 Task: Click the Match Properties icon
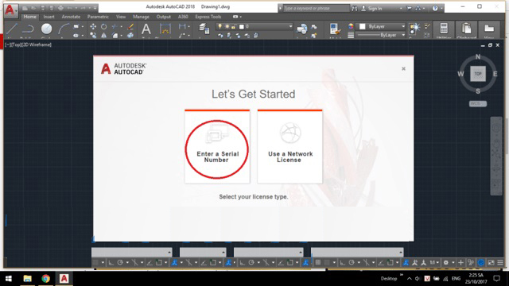(334, 29)
